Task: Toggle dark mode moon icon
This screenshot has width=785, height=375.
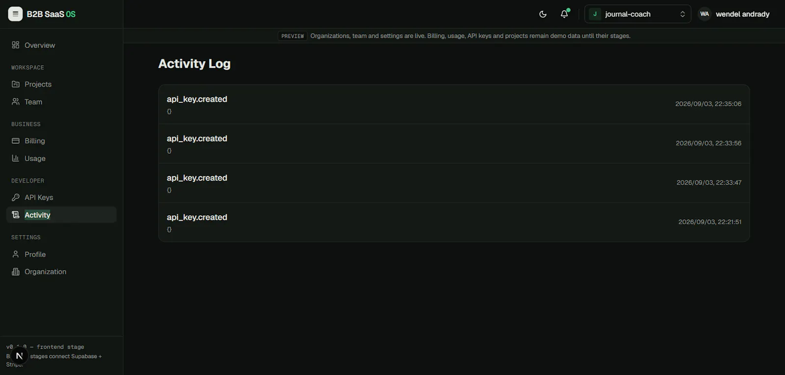Action: pos(543,14)
